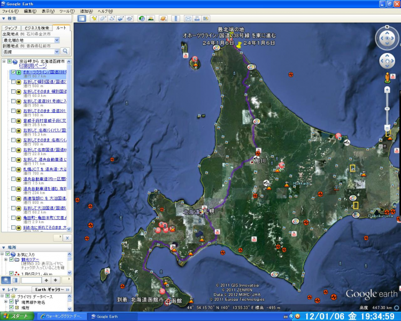Click the 高速落部IC route step link
Viewport: 401px width, 321px height.
[45, 198]
